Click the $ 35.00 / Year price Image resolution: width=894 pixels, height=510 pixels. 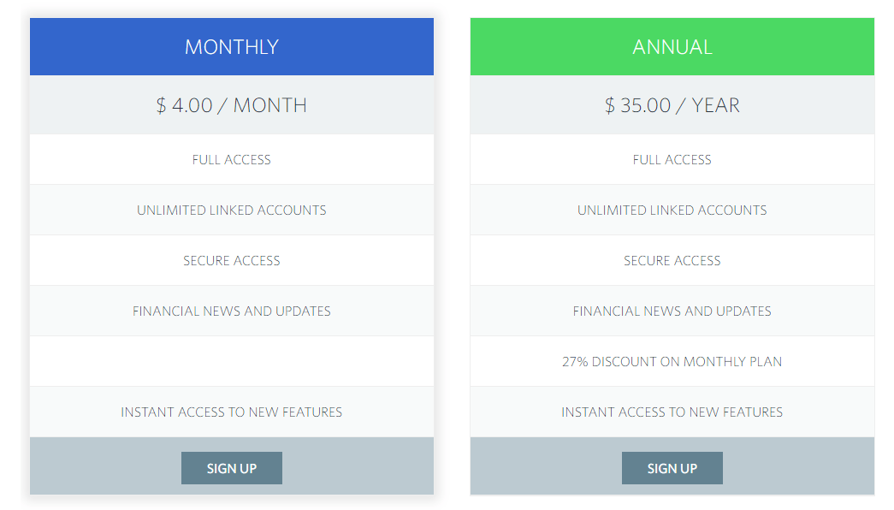672,105
